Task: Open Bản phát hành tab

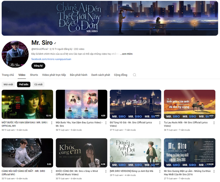Action: 79,75
